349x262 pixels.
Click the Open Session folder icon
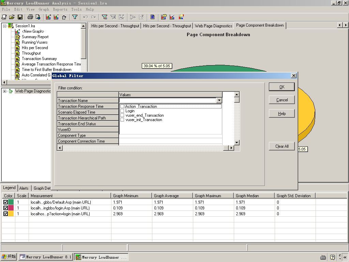12,17
